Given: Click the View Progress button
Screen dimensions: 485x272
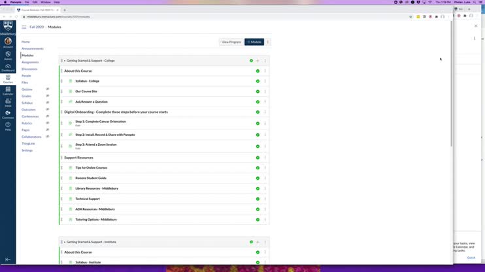Looking at the screenshot, I should tap(231, 42).
